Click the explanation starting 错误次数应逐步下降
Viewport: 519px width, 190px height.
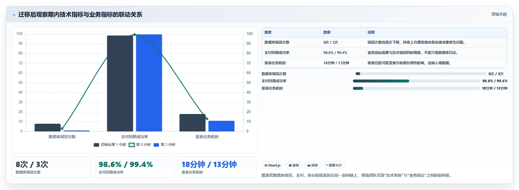click(417, 42)
